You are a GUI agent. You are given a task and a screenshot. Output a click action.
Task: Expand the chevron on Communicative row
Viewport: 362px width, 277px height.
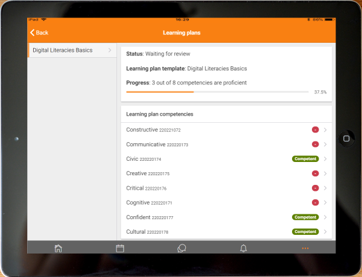click(325, 145)
